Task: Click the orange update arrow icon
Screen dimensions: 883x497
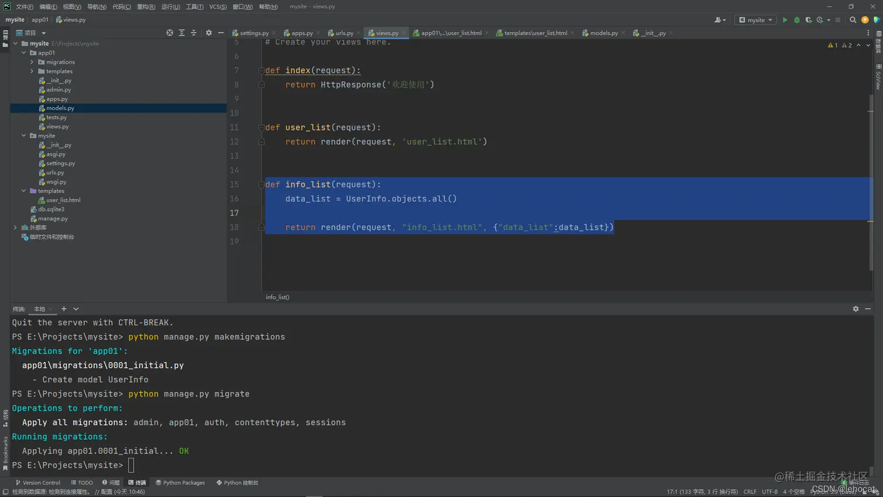Action: pyautogui.click(x=865, y=20)
